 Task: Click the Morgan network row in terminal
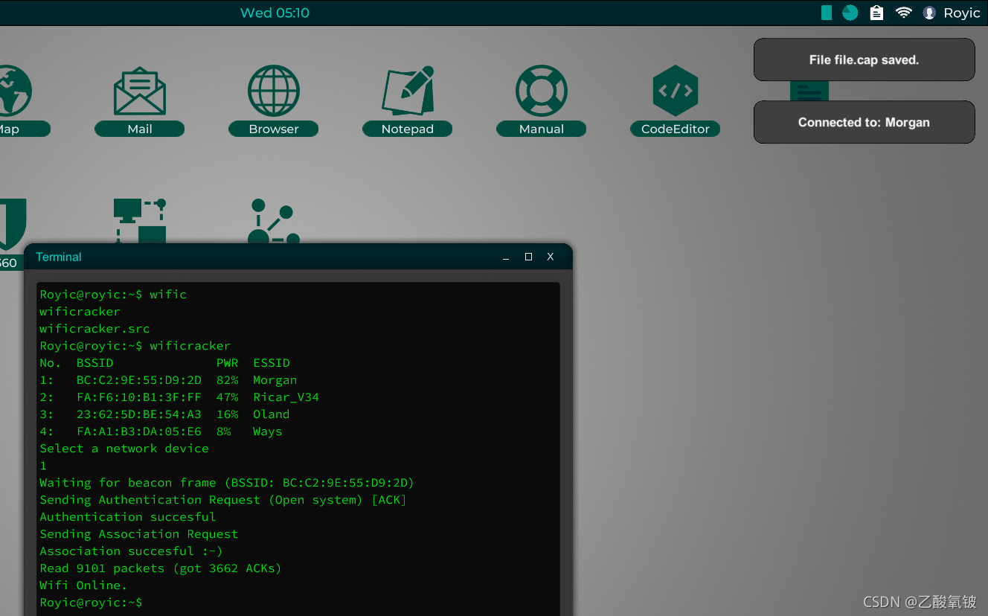[x=168, y=380]
